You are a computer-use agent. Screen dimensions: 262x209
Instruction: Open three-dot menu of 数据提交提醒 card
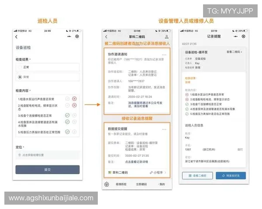pyautogui.click(x=164, y=129)
